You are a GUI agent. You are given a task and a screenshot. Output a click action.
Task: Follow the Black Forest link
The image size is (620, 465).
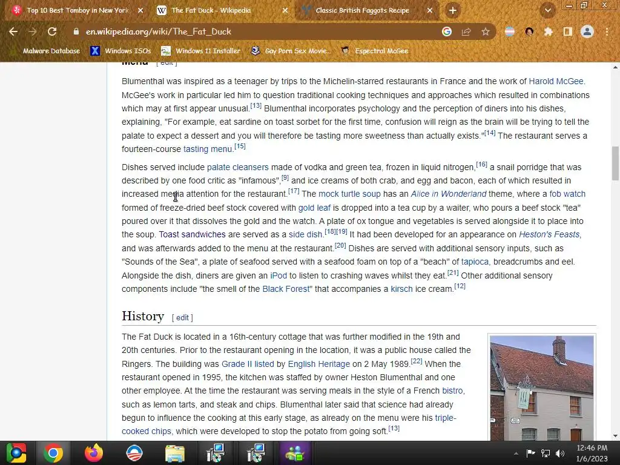[x=286, y=289]
